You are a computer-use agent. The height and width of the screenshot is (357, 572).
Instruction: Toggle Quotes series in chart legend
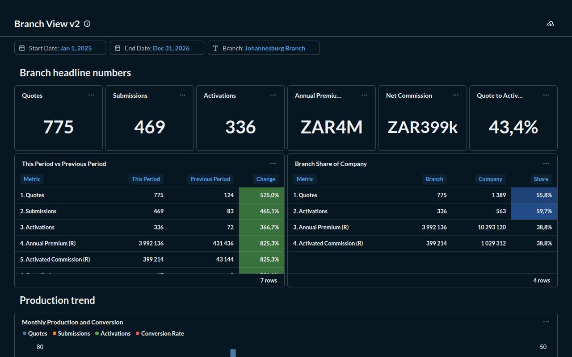(35, 333)
